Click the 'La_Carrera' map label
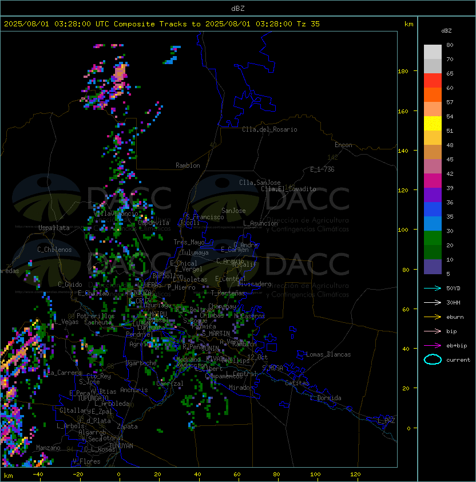The height and width of the screenshot is (482, 476). (64, 373)
